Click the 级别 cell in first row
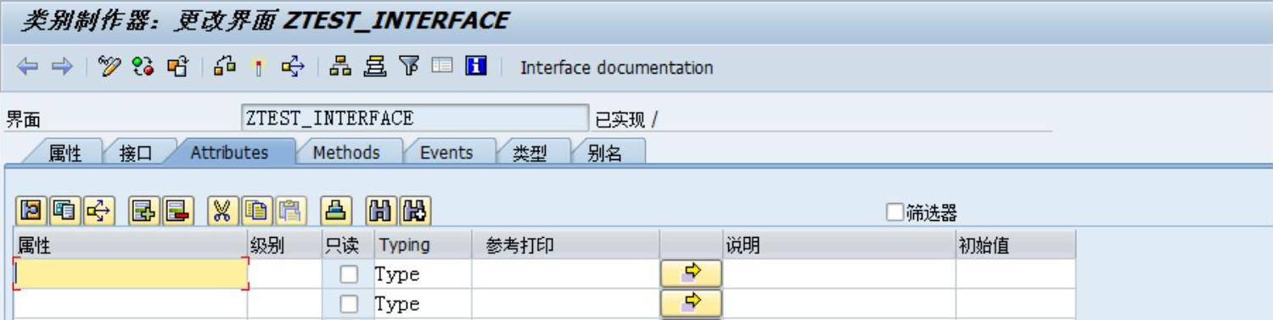The image size is (1273, 320). point(285,274)
